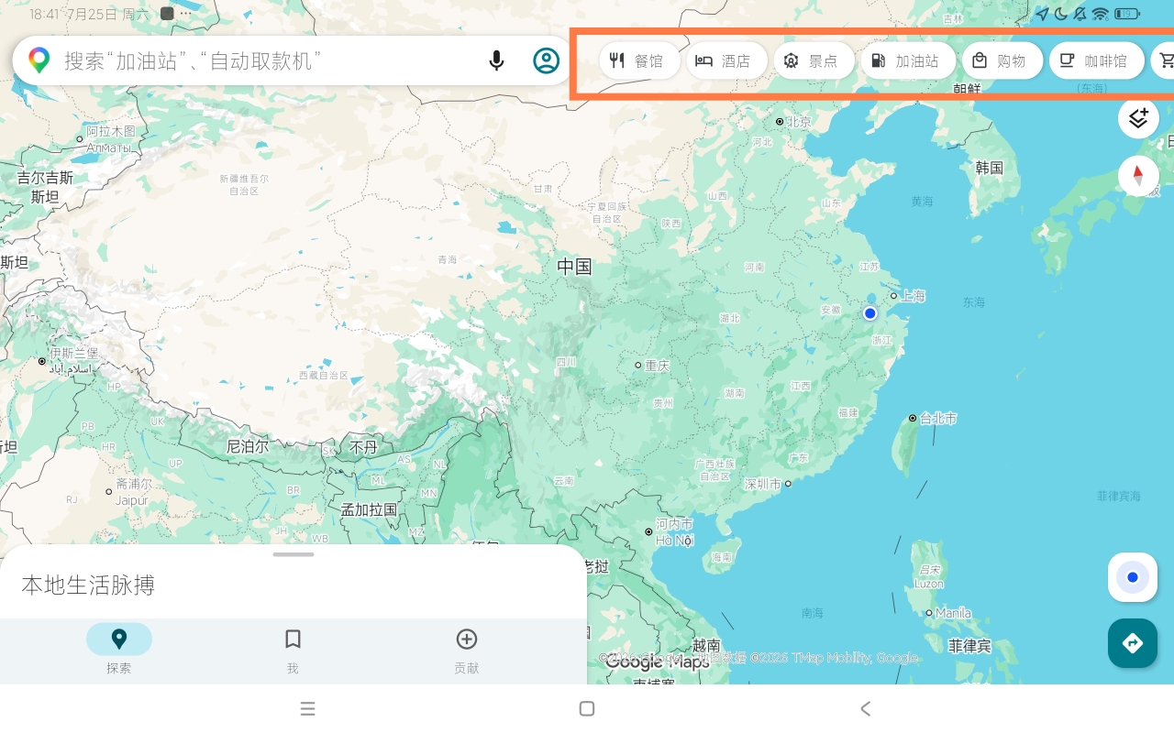Tap the 上海 city label on map

tap(913, 296)
